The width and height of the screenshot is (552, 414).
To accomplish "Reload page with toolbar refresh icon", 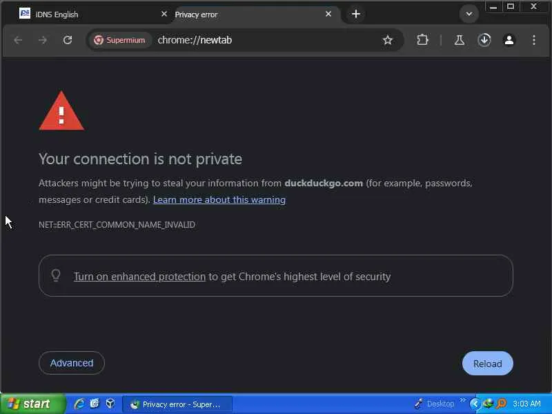I will point(68,40).
